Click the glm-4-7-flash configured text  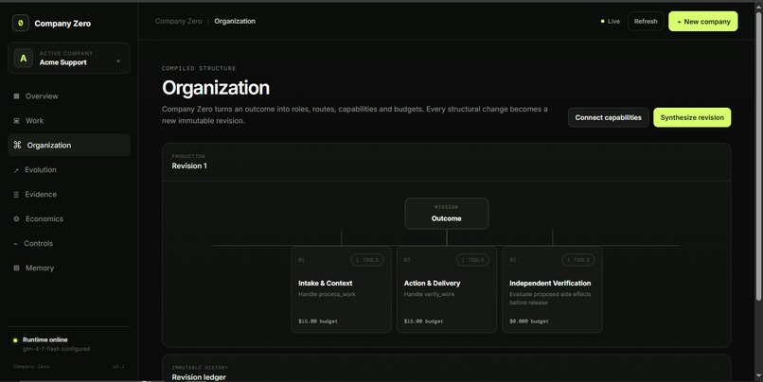tap(57, 349)
